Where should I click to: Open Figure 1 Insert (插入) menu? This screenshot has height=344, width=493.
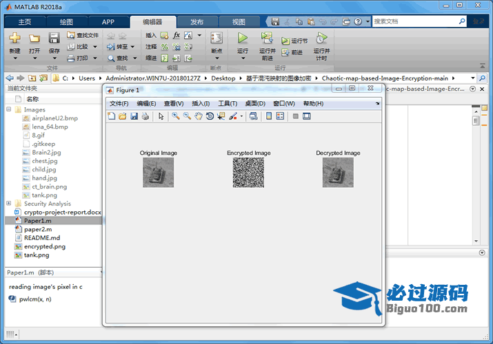pos(201,103)
